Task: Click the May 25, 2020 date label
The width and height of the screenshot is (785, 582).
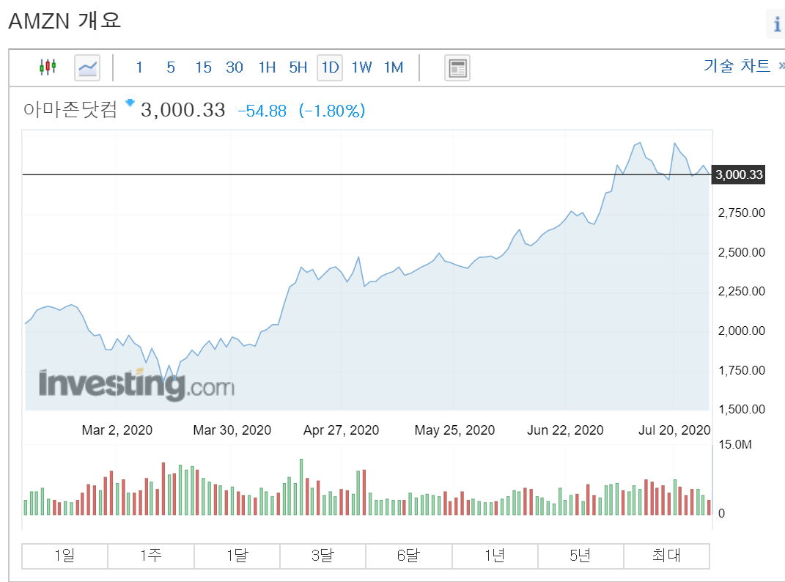Action: (454, 430)
